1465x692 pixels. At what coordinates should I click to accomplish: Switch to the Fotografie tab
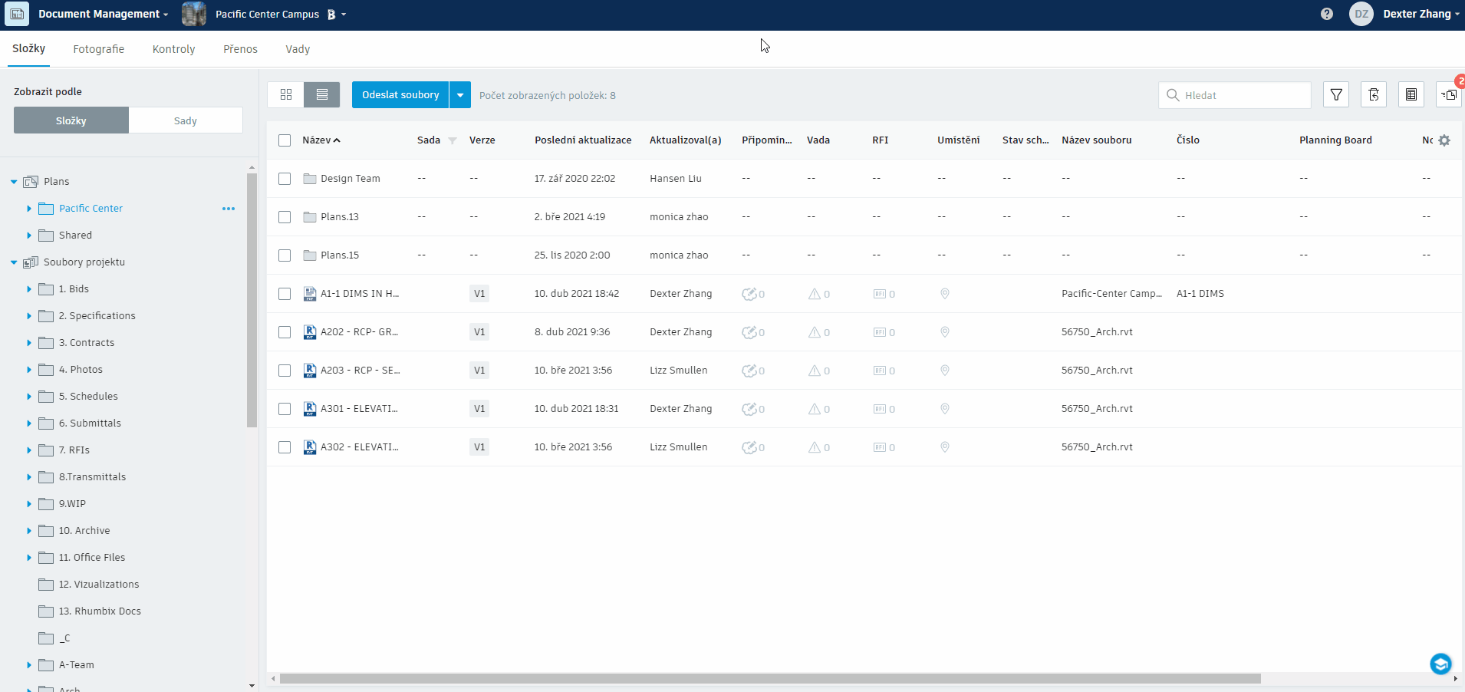[99, 49]
